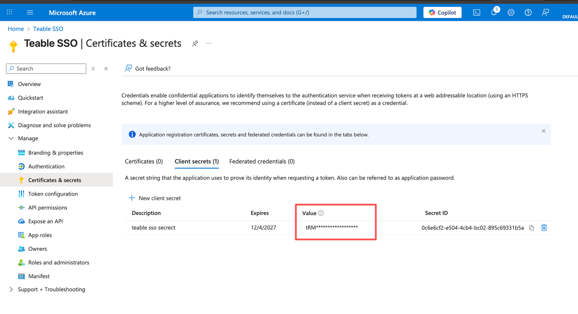Screen dimensions: 578x314
Task: Click the 12/4/2027 expiry date
Action: point(263,228)
